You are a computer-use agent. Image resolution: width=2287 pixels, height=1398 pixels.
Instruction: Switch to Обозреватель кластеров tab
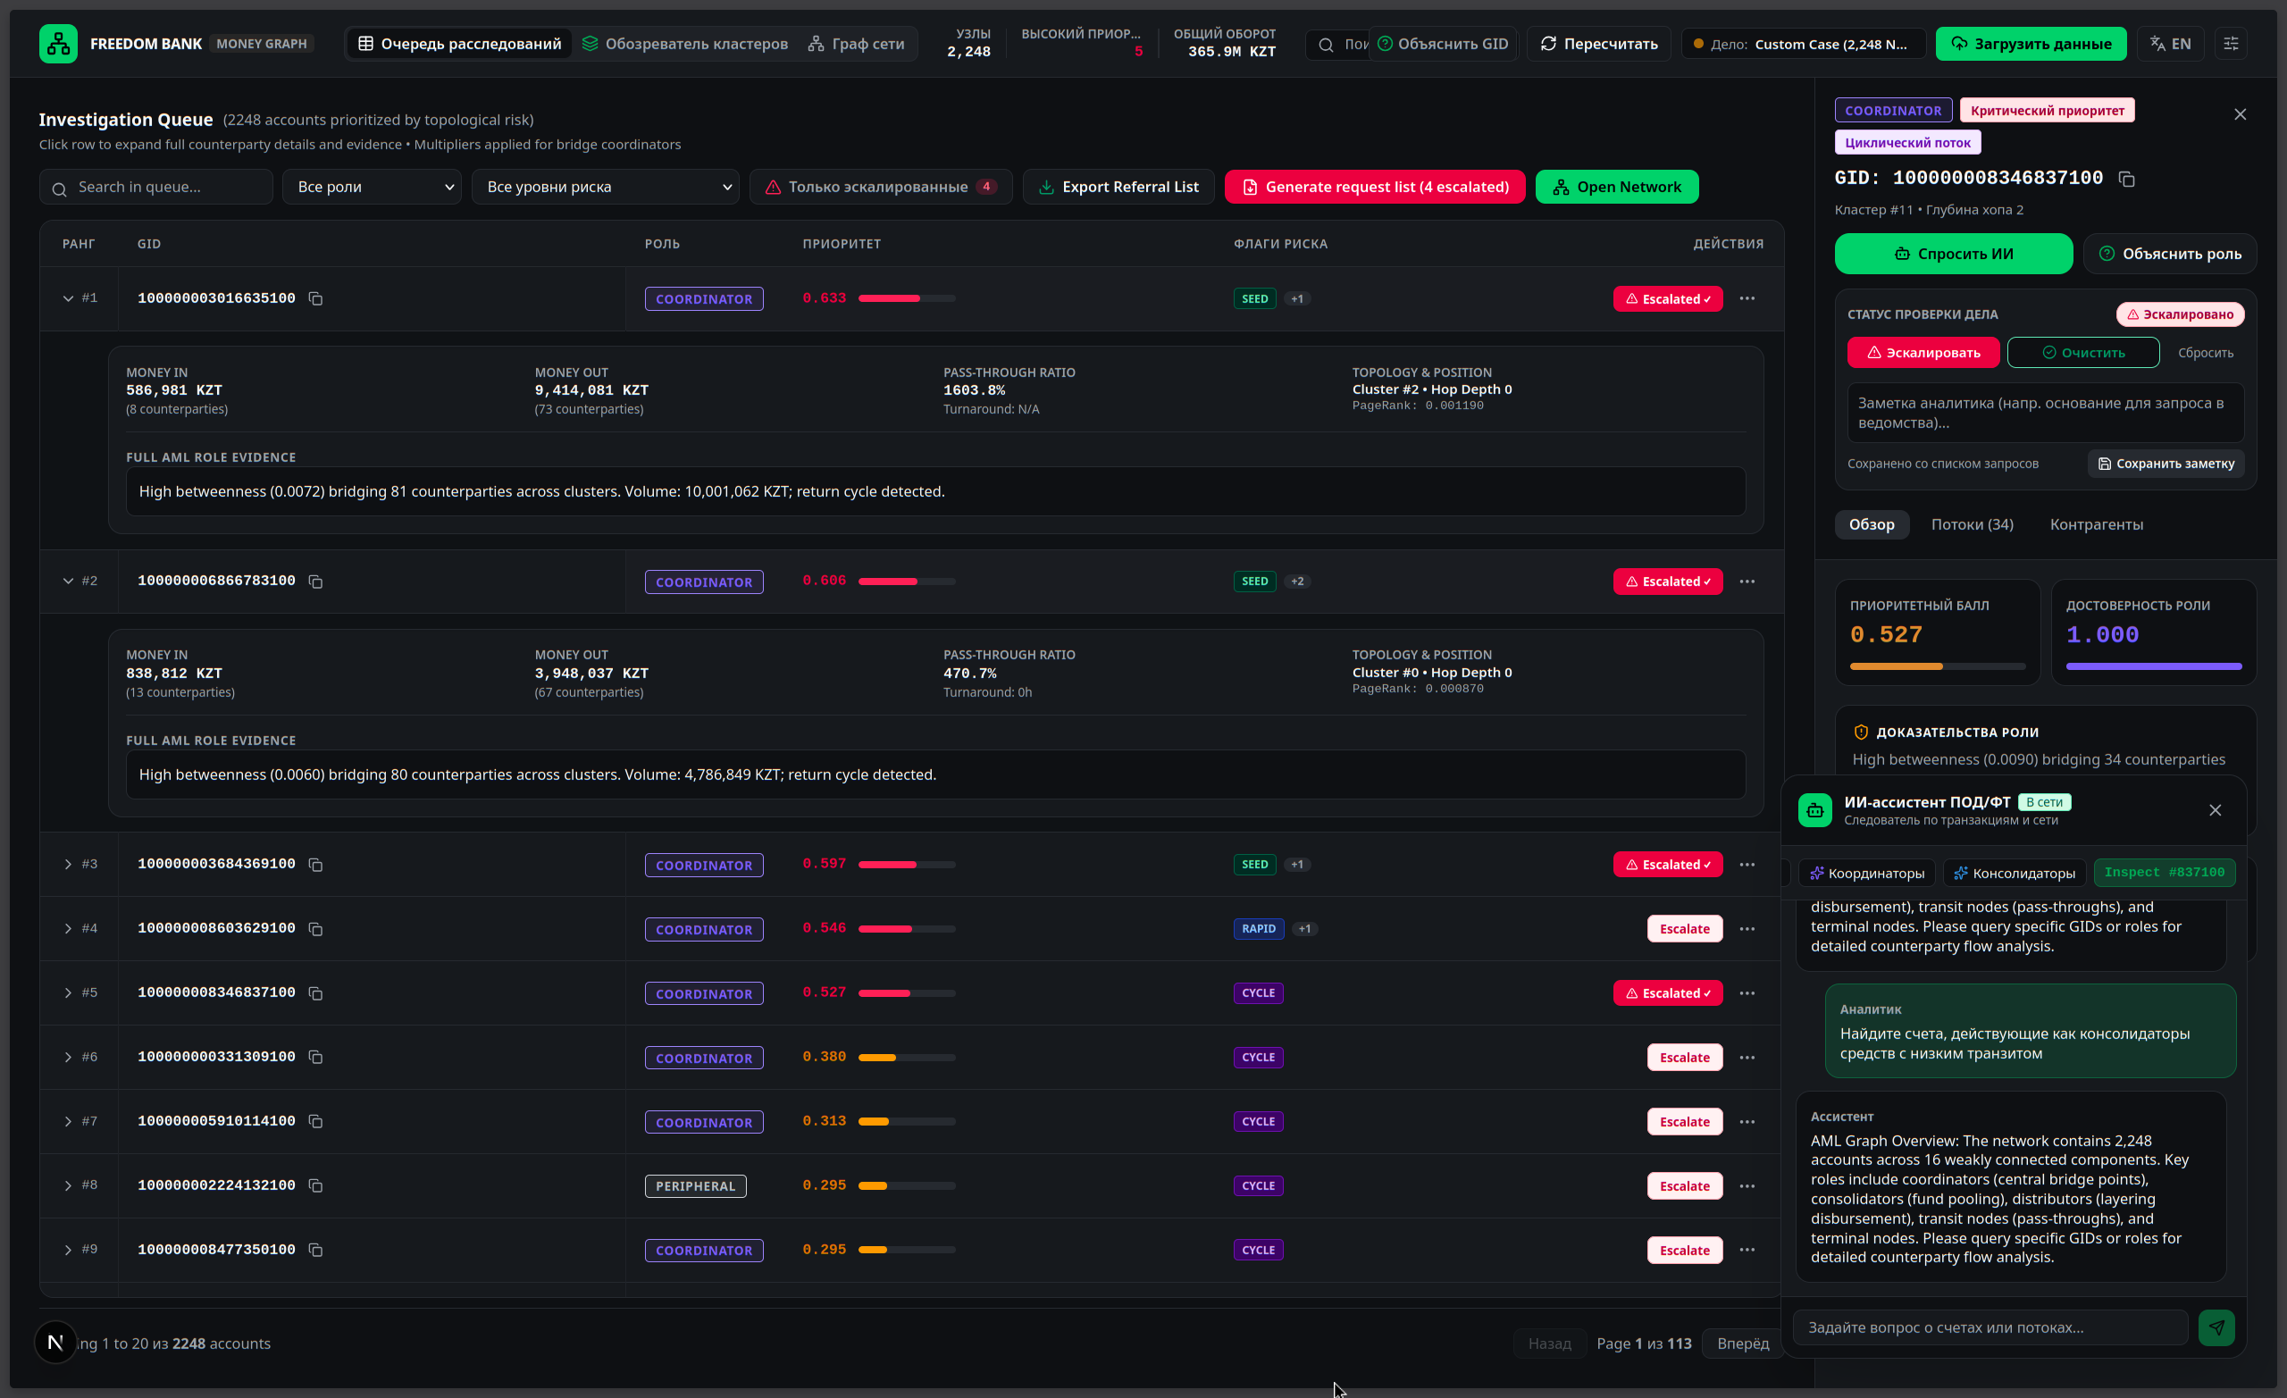[x=685, y=44]
